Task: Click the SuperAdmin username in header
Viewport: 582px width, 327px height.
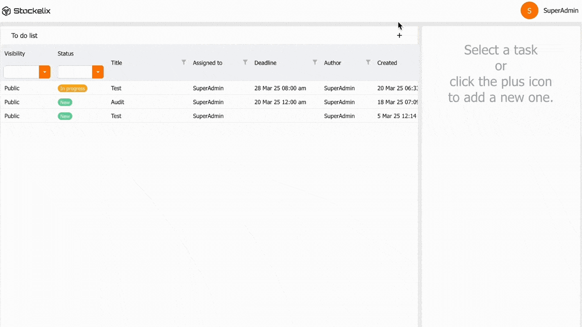Action: point(561,11)
